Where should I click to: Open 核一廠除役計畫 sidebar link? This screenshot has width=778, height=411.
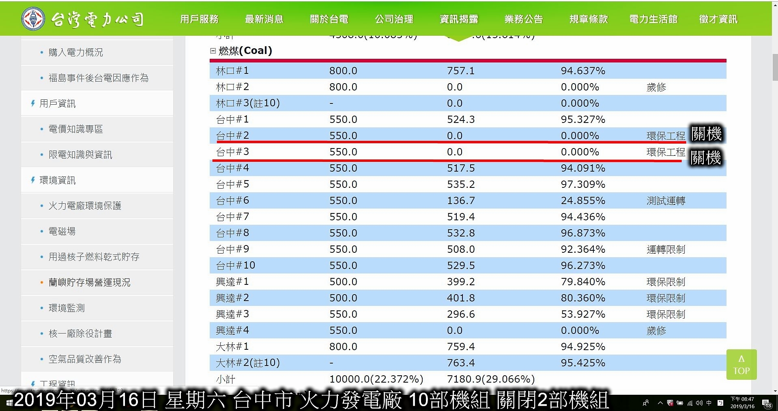pyautogui.click(x=80, y=334)
